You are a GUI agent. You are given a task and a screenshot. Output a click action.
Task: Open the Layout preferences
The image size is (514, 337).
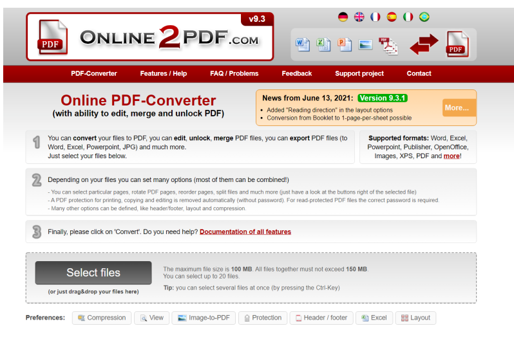pos(415,318)
